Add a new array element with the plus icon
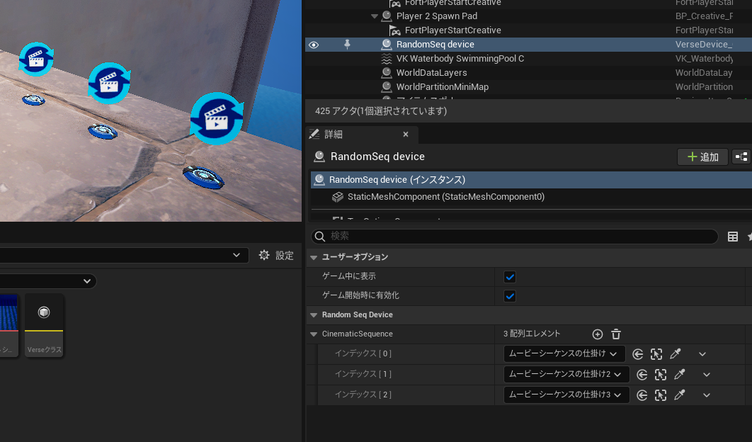Screen dimensions: 752x442 597,334
